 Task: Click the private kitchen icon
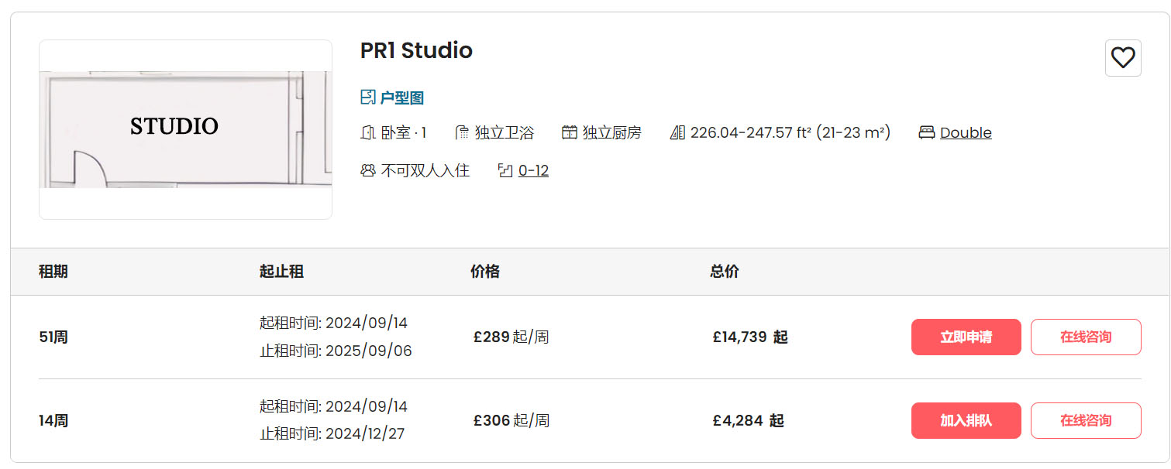coord(570,132)
